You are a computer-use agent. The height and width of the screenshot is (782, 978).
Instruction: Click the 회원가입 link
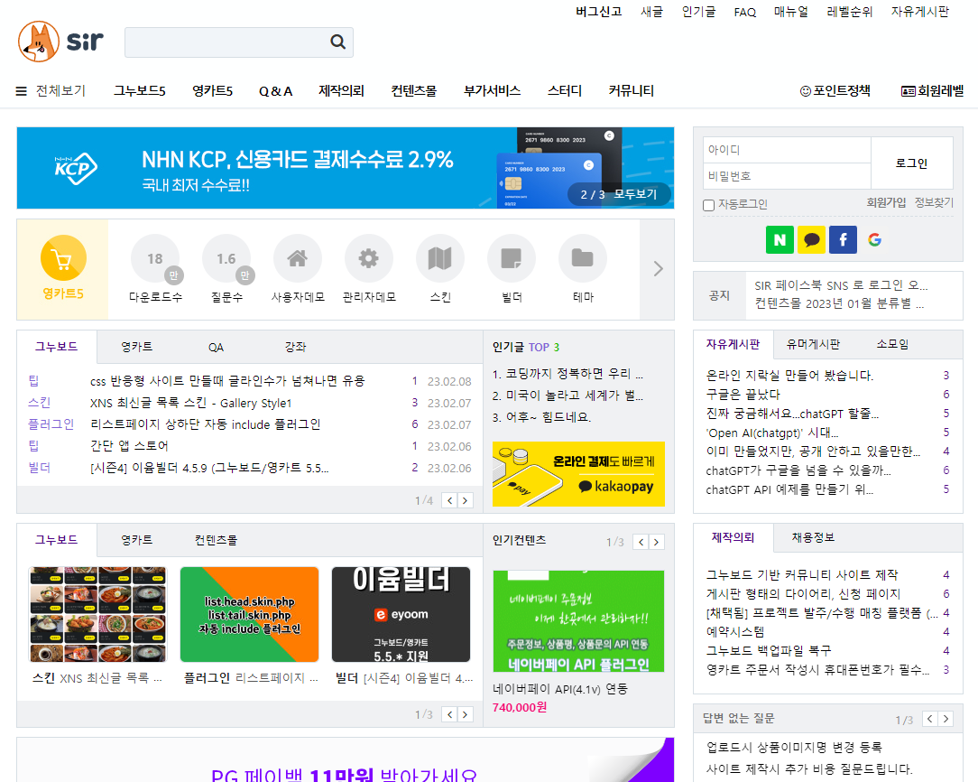coord(886,203)
